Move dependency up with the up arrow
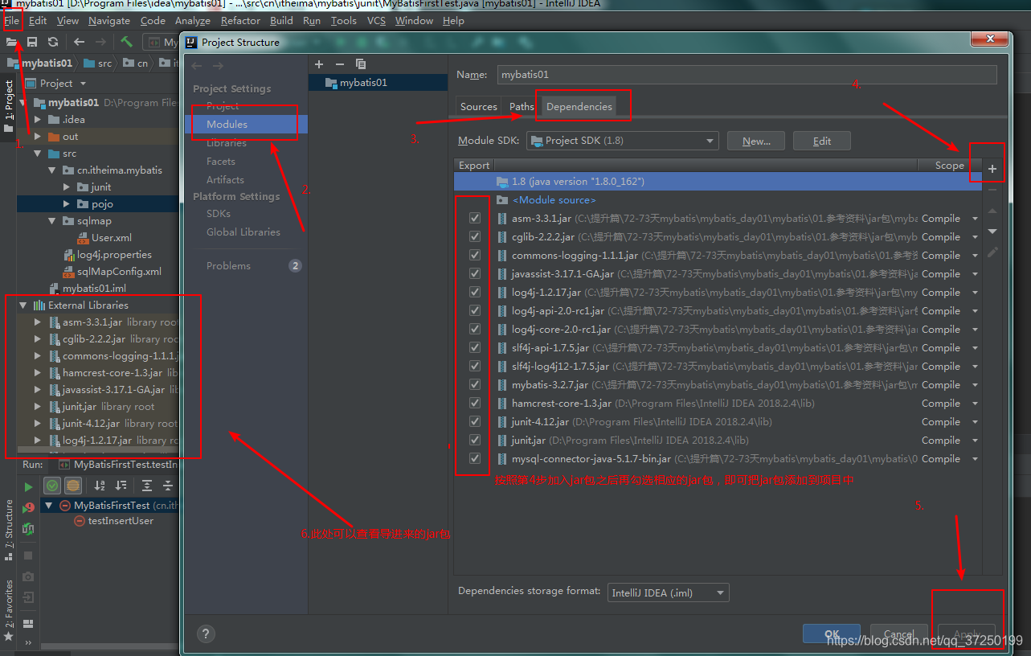Viewport: 1031px width, 656px height. (x=992, y=211)
